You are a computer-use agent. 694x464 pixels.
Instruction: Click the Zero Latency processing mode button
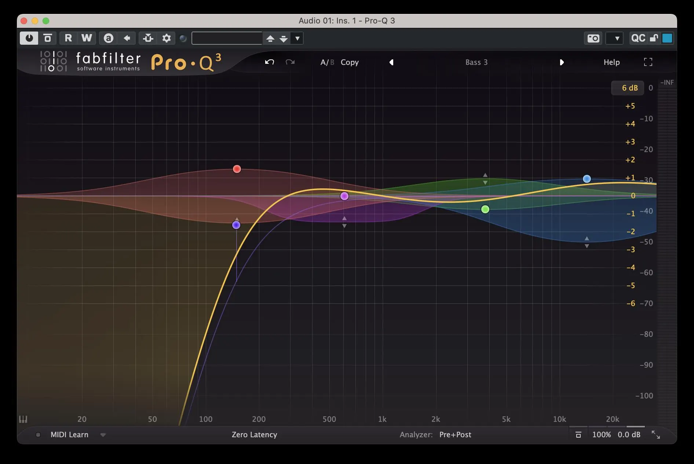[254, 435]
